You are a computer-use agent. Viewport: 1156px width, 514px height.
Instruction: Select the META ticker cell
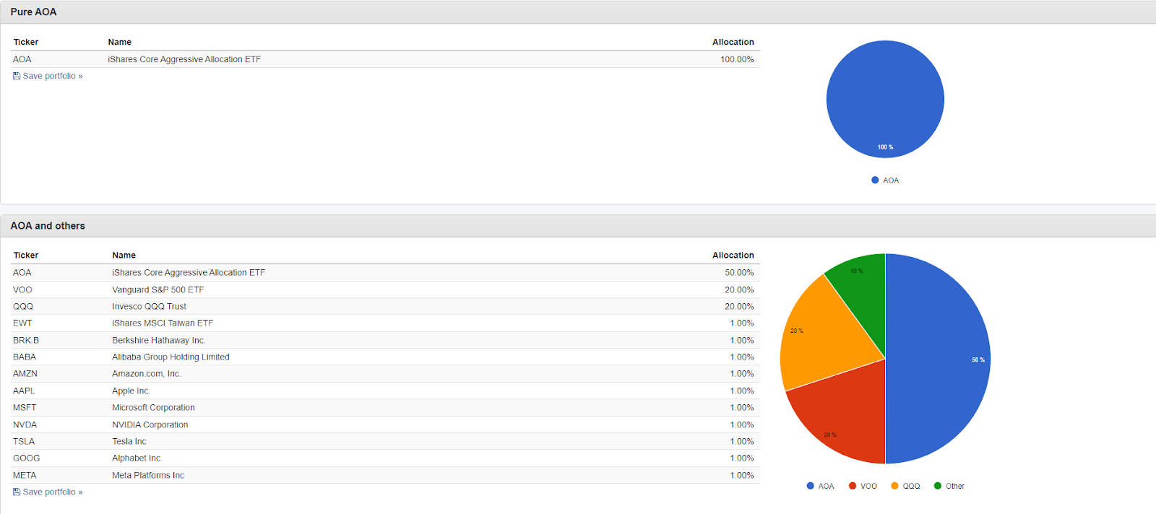pyautogui.click(x=25, y=475)
